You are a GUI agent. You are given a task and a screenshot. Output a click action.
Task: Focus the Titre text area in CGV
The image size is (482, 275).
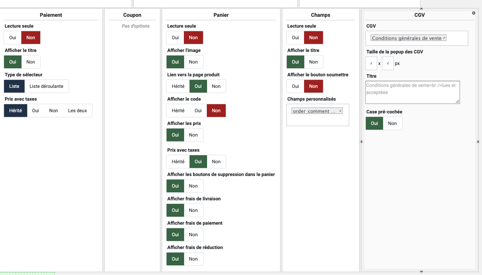click(412, 92)
